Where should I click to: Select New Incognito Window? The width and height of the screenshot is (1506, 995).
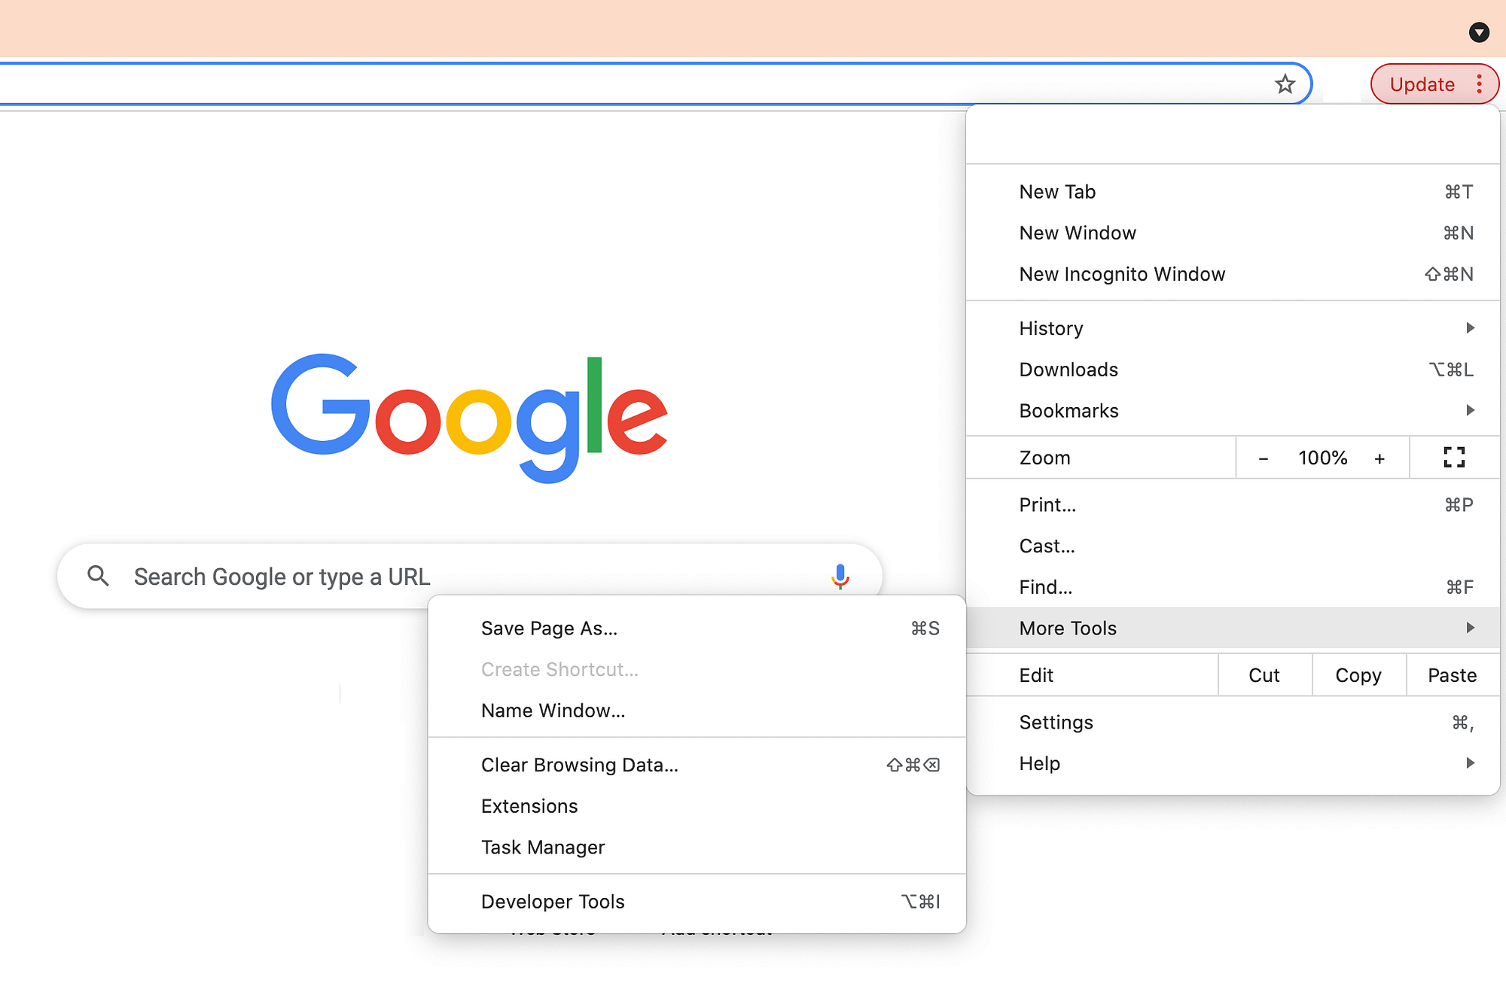(x=1122, y=274)
